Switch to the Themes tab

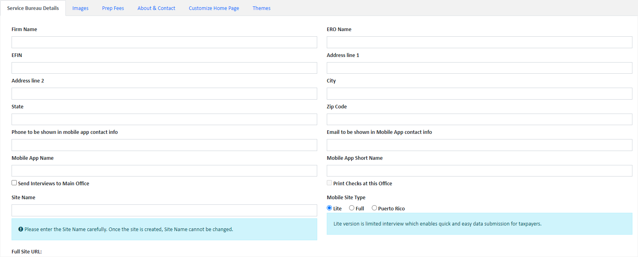[261, 8]
